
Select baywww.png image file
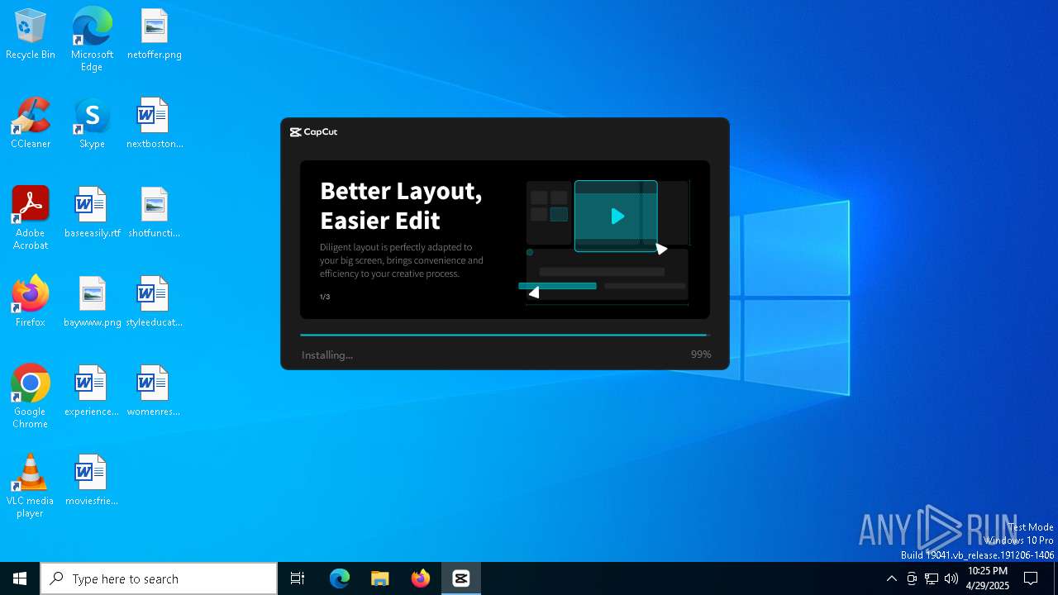tap(92, 302)
